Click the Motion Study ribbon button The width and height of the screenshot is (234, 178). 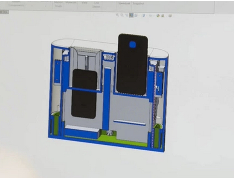tap(58, 4)
